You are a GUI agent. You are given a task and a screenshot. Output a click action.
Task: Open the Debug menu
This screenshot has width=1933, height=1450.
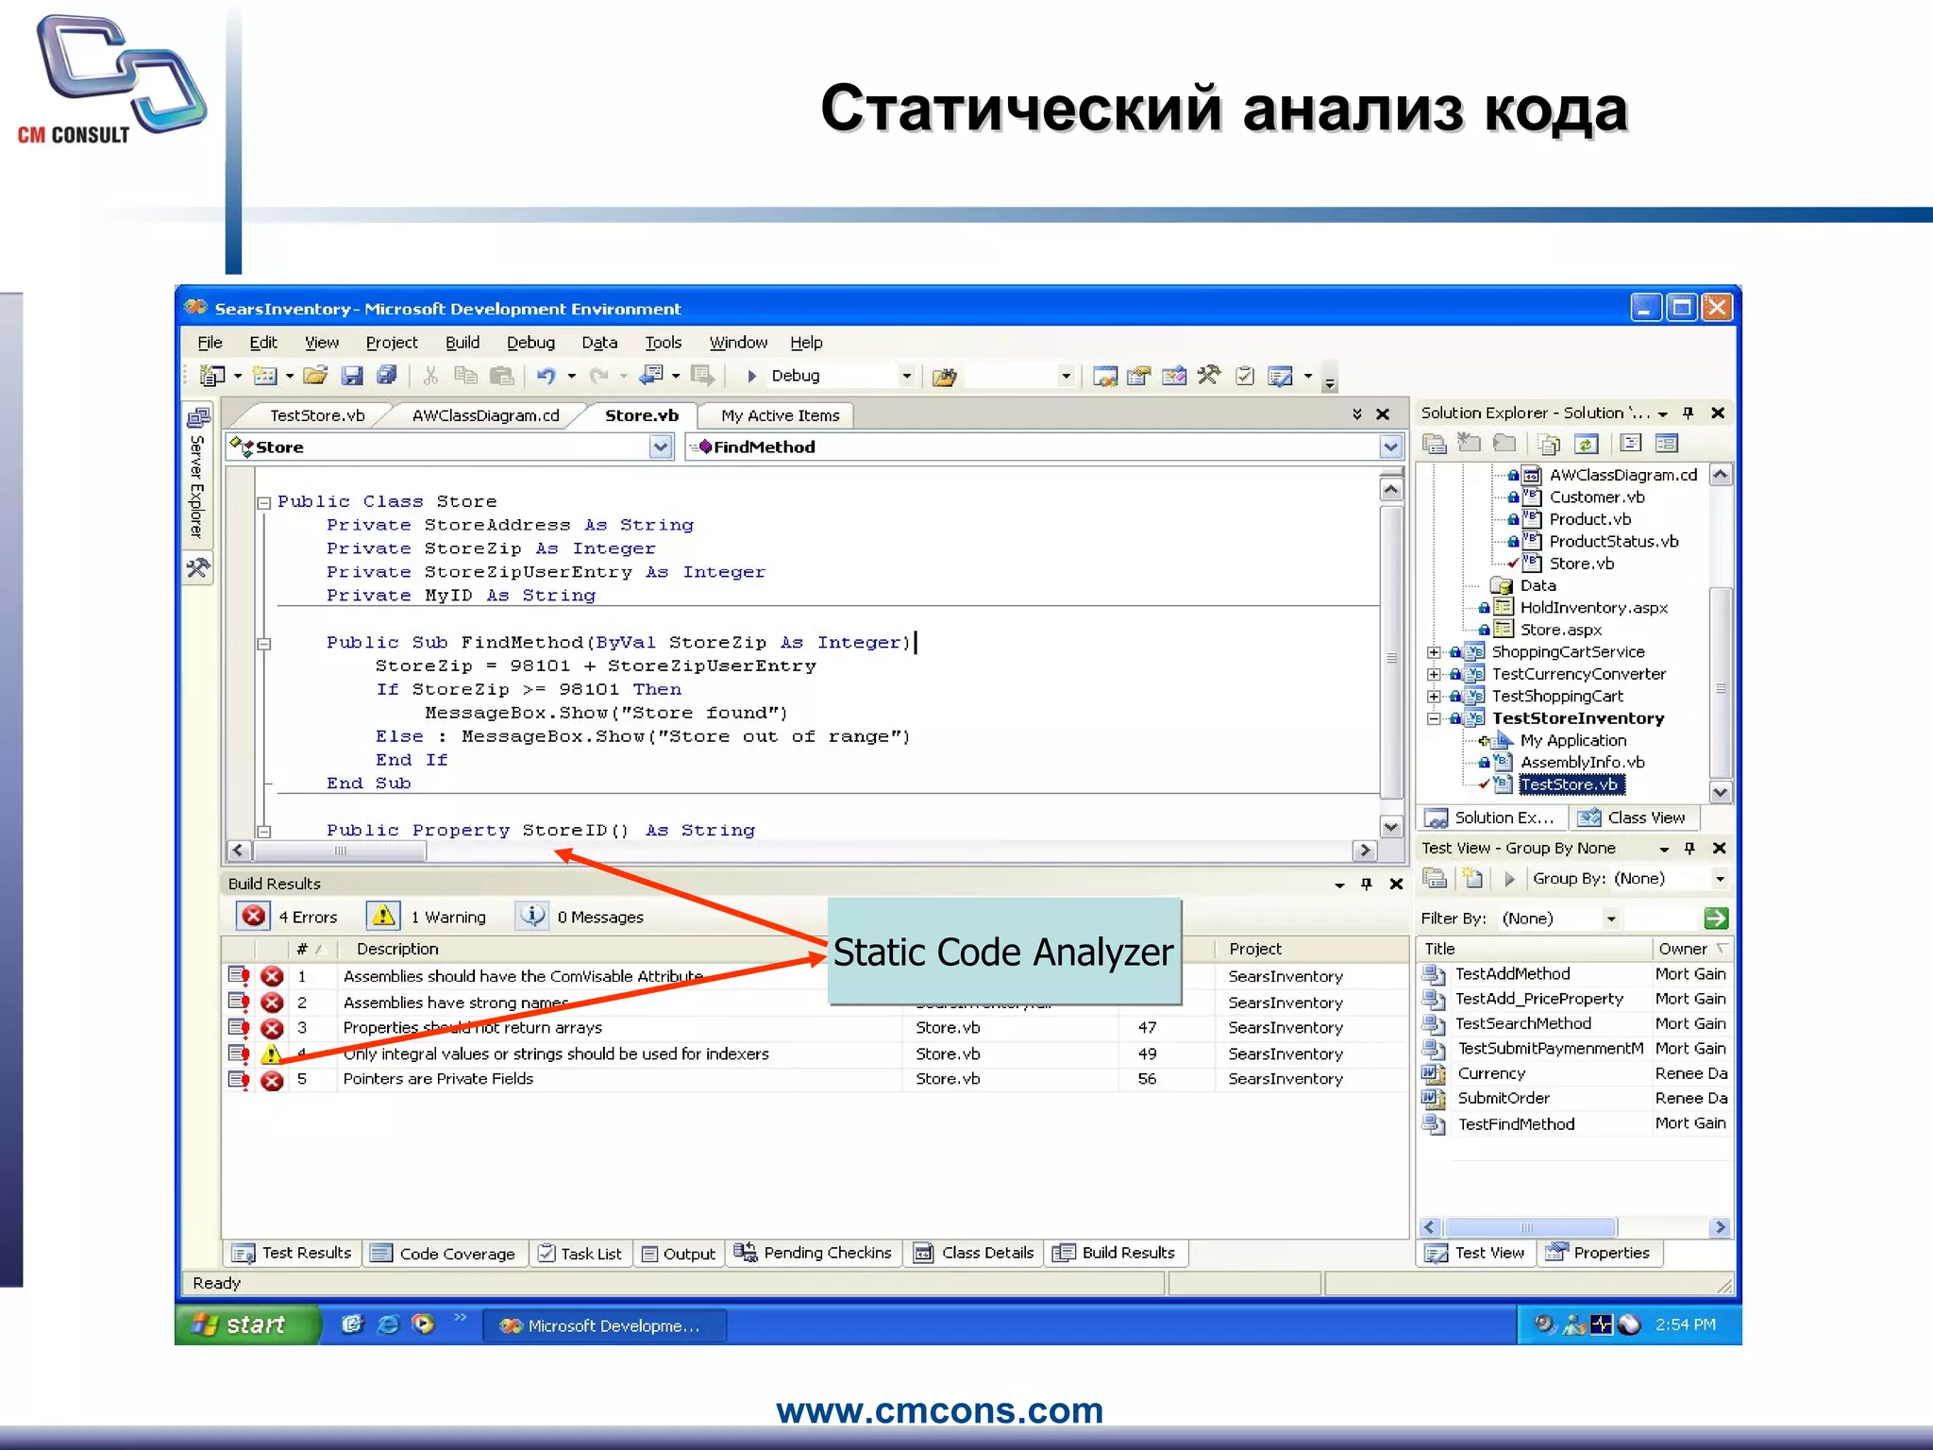[x=530, y=343]
